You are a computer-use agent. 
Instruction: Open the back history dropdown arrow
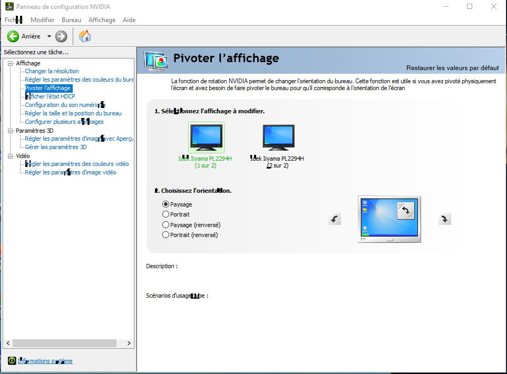point(49,36)
